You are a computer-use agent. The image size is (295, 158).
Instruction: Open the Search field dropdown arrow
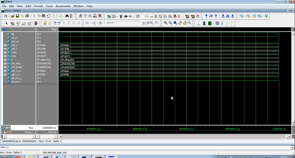click(143, 23)
